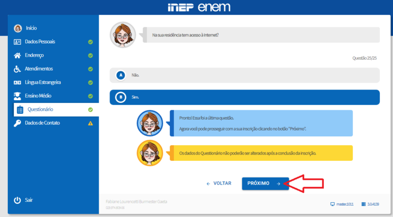Click the Início avatar icon
This screenshot has height=217, width=393.
18,28
